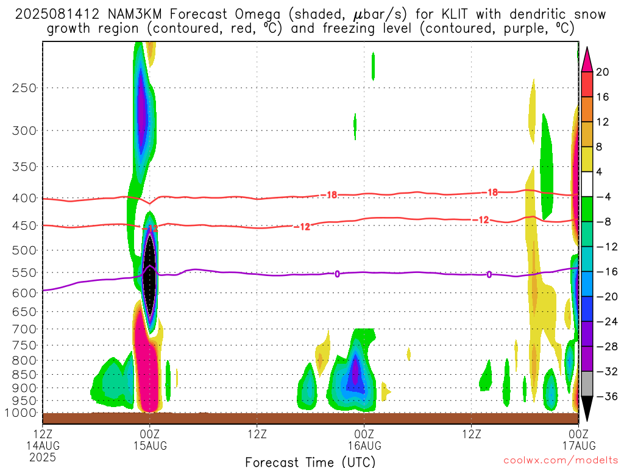Click the -18 contour label before 00Z 16AUG
The width and height of the screenshot is (624, 468).
(329, 194)
